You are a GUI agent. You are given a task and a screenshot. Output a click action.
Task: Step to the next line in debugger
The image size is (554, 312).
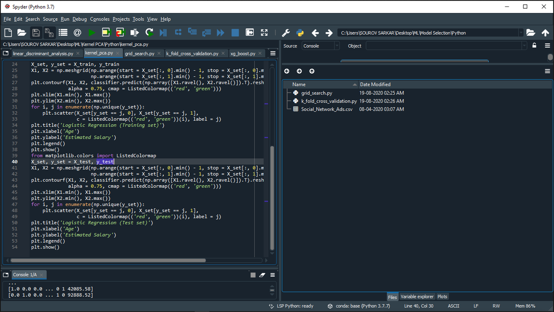click(178, 33)
